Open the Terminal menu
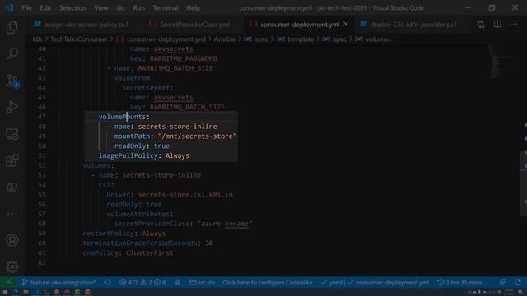Viewport: 527px width, 296px height. coord(166,7)
